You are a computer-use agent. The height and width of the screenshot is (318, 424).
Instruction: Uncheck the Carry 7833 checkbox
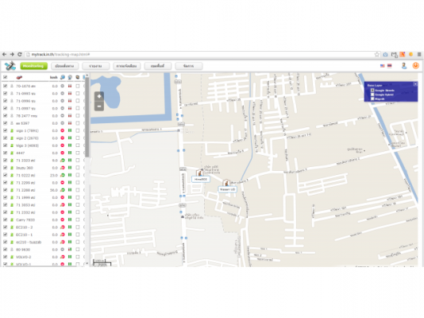click(5, 219)
